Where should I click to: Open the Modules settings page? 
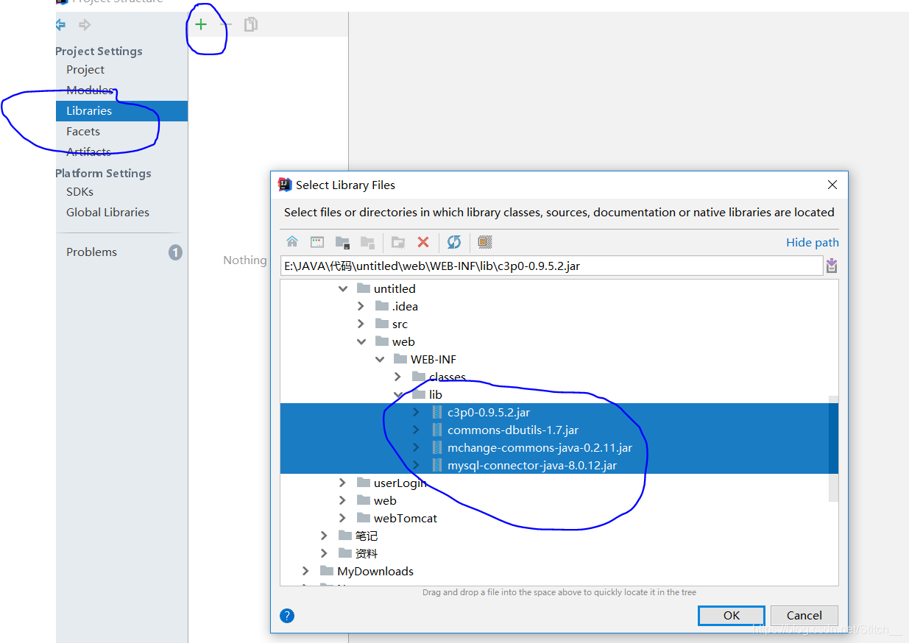[x=90, y=90]
